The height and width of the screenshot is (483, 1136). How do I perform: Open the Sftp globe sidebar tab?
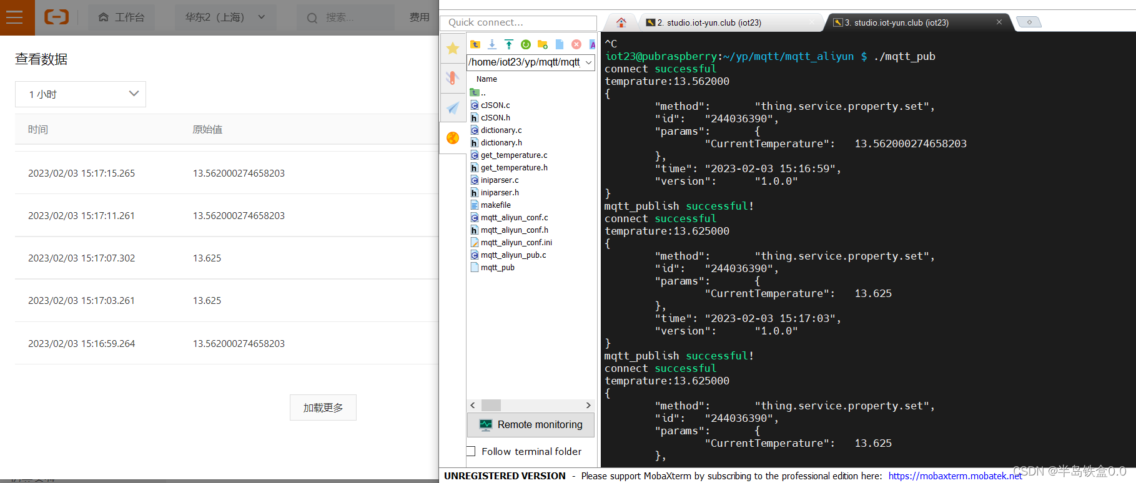coord(453,138)
